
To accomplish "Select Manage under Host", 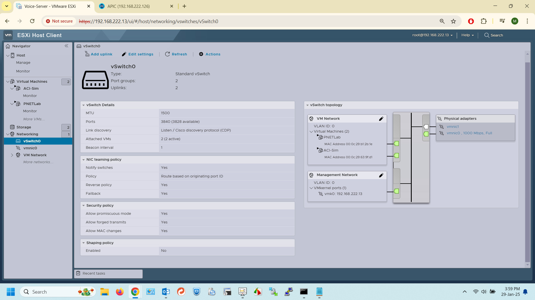I will pos(23,63).
